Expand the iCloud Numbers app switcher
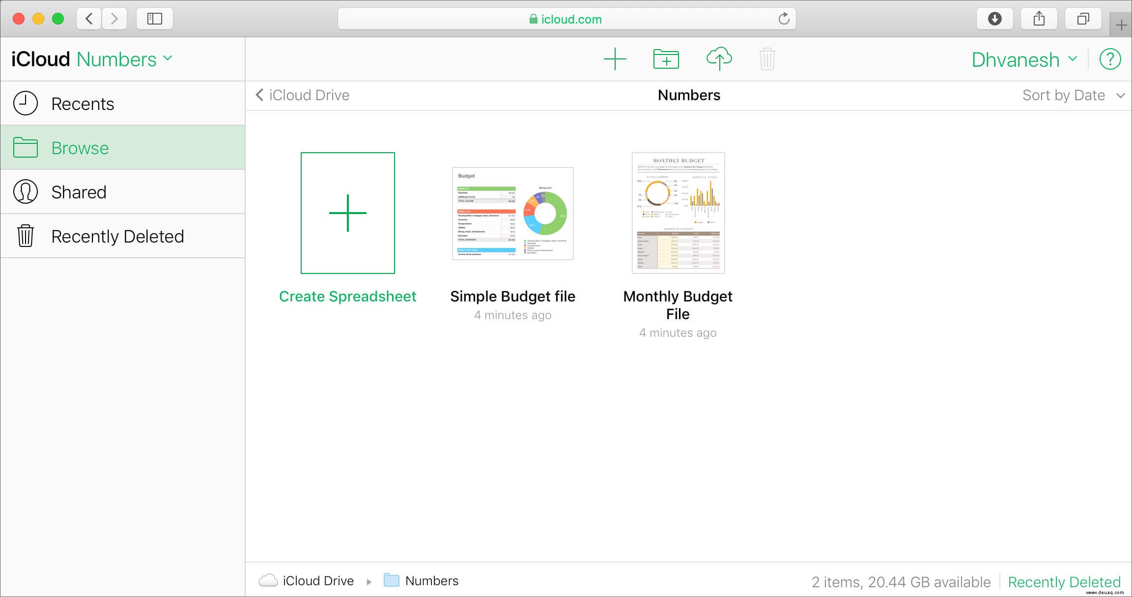 coord(169,58)
